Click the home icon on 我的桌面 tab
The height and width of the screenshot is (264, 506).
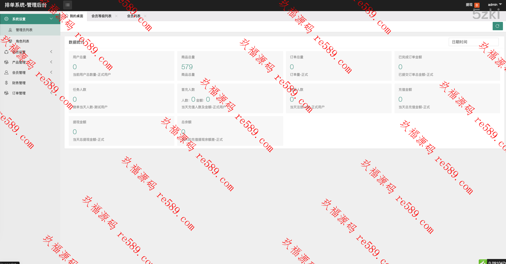(x=66, y=16)
